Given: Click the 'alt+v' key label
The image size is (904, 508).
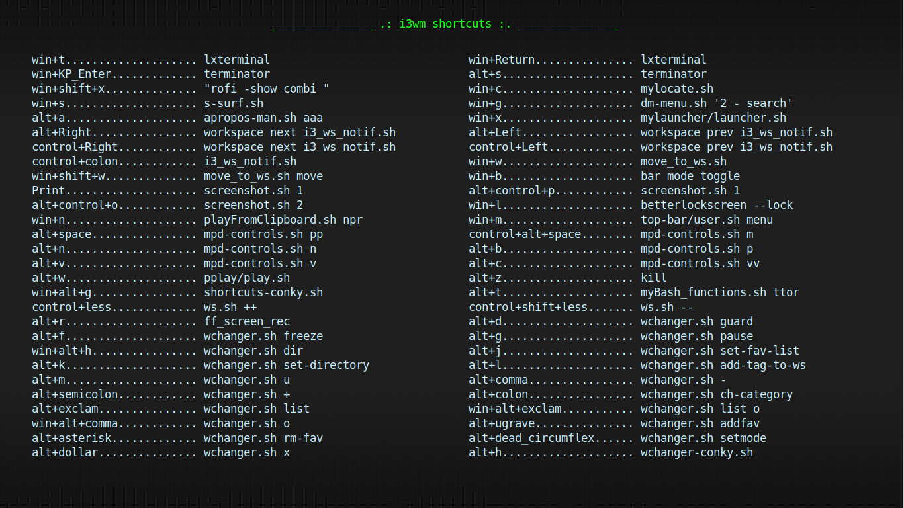Looking at the screenshot, I should coord(48,263).
